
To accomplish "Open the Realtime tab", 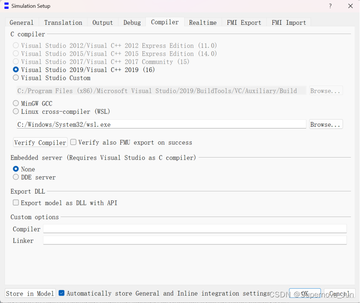I will pyautogui.click(x=203, y=23).
